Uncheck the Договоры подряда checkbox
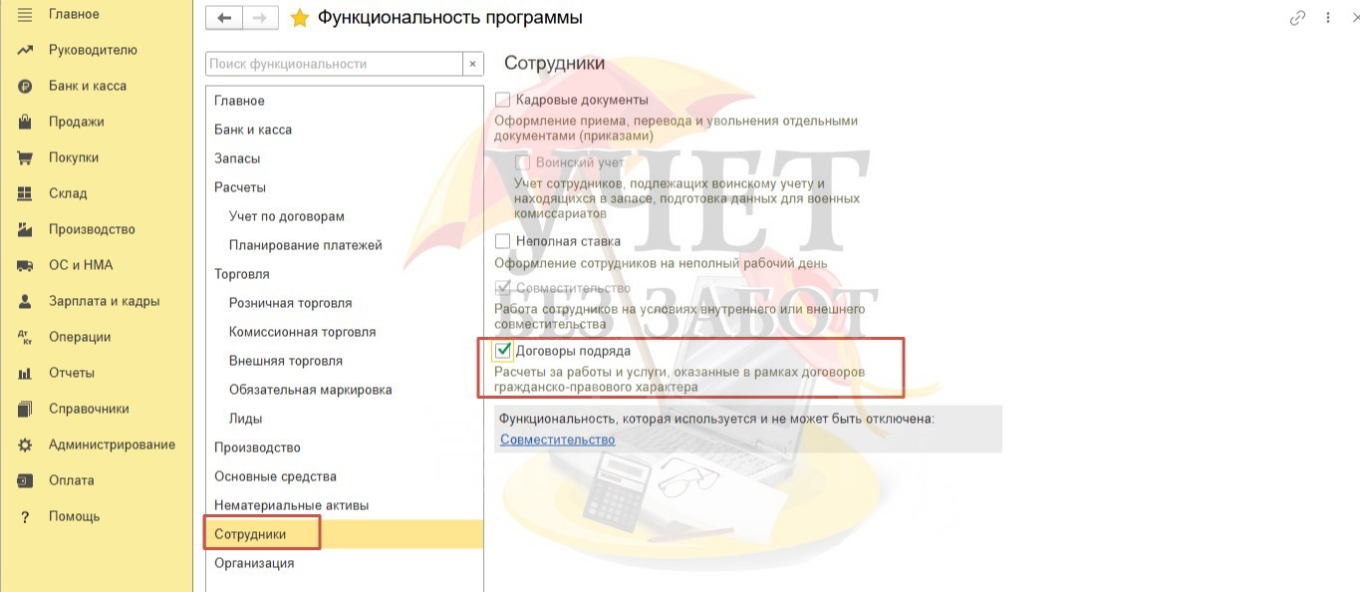The image size is (1360, 592). [503, 351]
